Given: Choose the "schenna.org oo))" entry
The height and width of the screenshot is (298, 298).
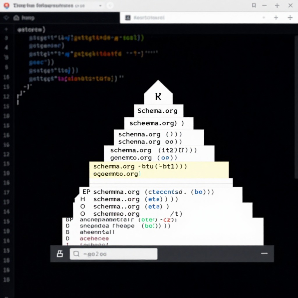Looking at the screenshot, I should click(x=150, y=142).
